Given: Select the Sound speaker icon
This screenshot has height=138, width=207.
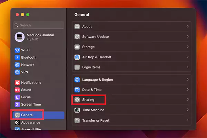Looking at the screenshot, I should [x=17, y=90].
